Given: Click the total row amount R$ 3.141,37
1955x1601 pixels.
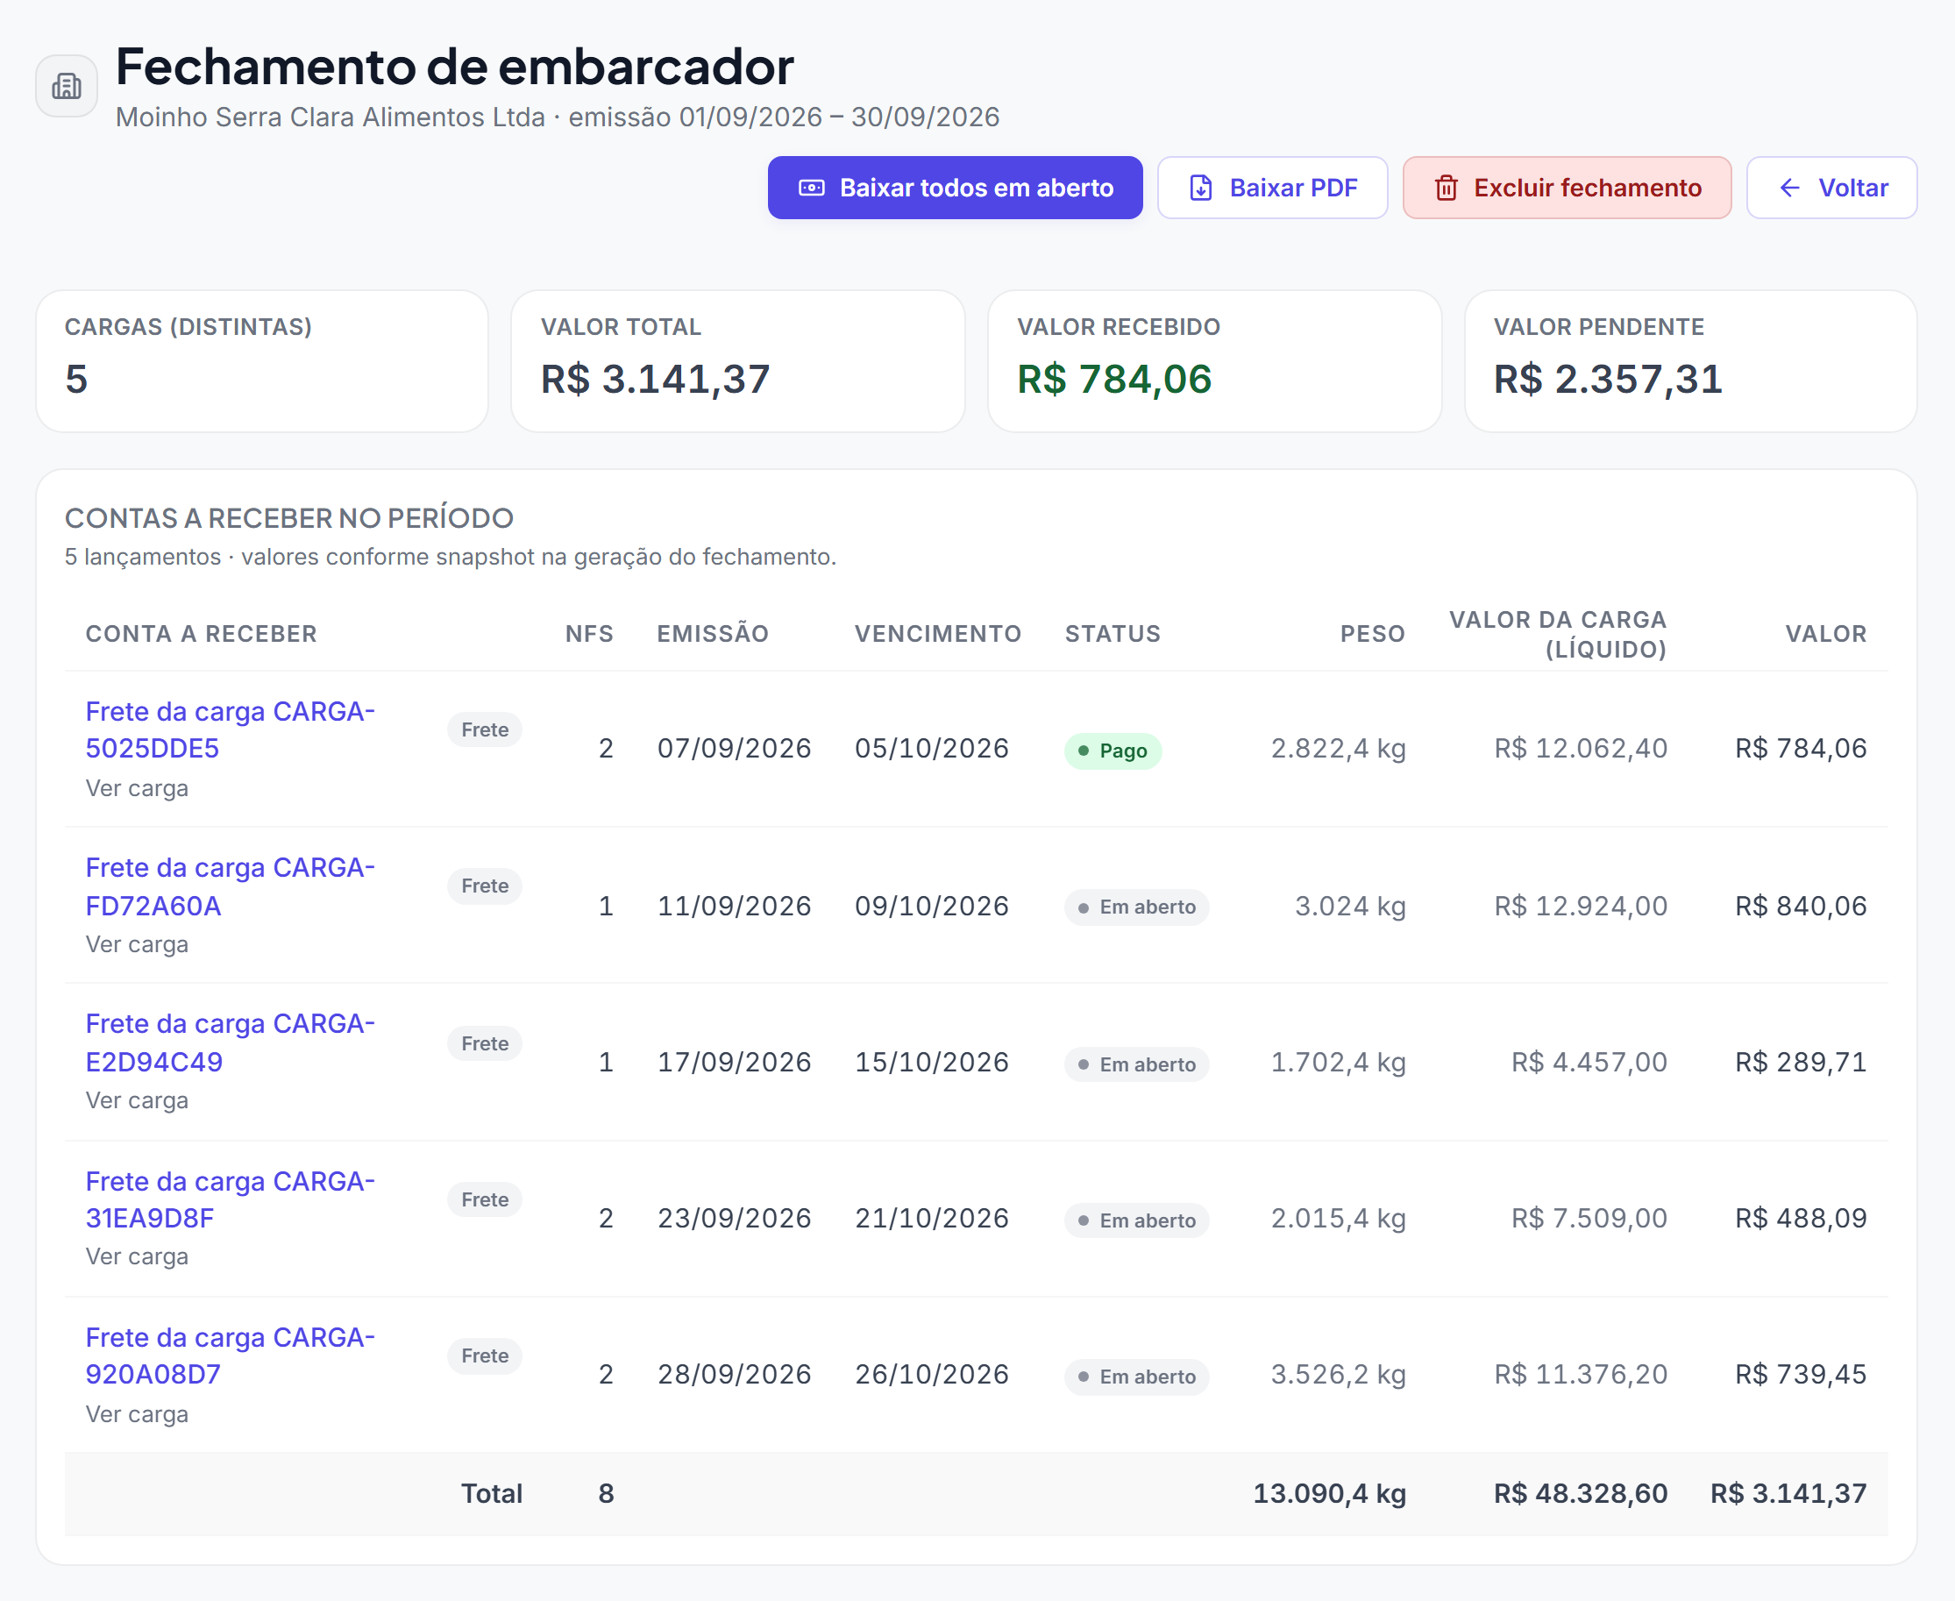Looking at the screenshot, I should coord(1789,1494).
